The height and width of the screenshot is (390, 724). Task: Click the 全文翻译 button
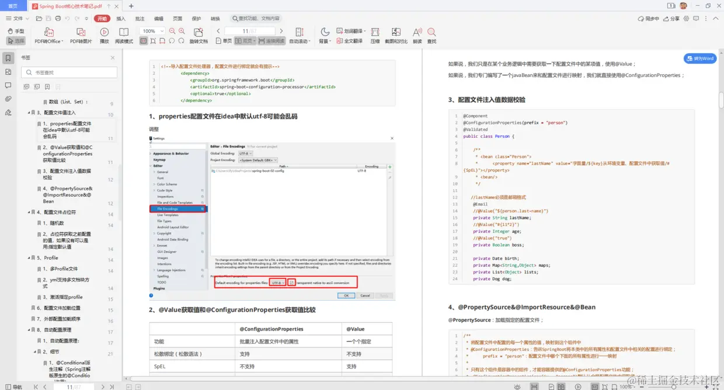click(350, 41)
